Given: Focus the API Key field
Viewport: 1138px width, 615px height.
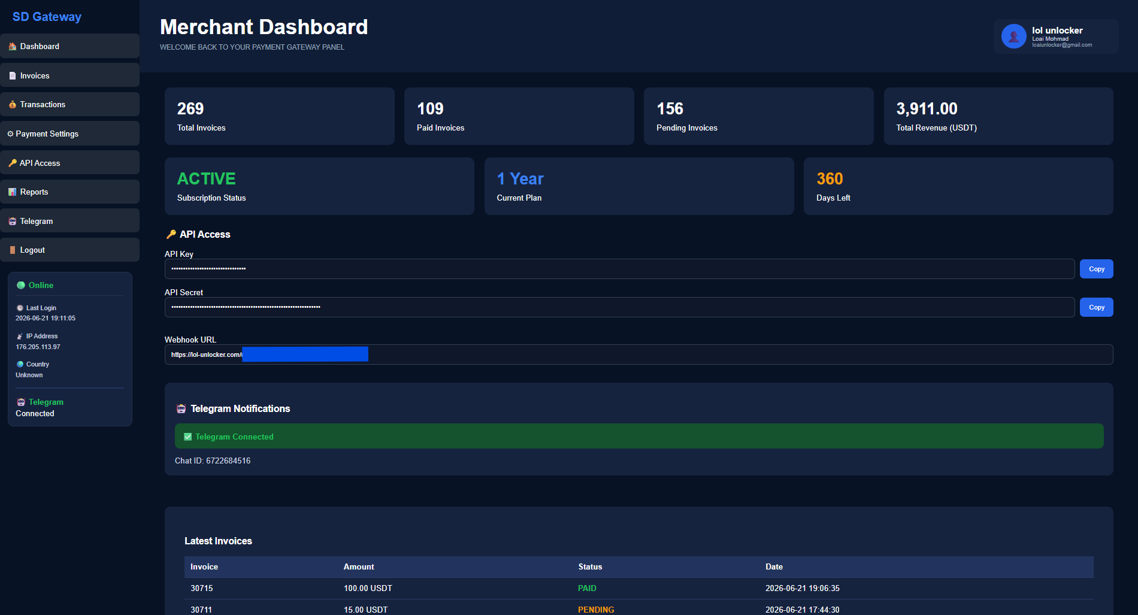Looking at the screenshot, I should 619,269.
